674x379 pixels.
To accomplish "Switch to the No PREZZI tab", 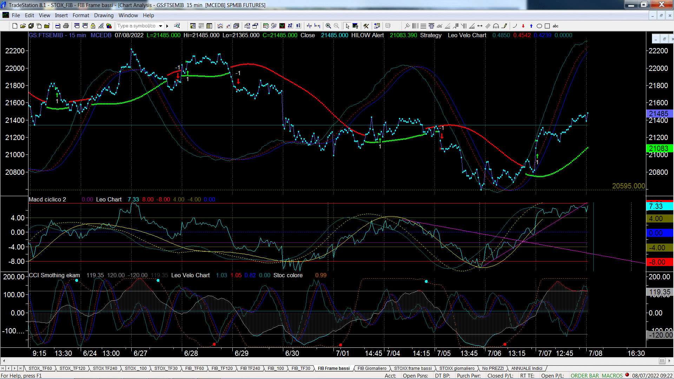I will (493, 368).
